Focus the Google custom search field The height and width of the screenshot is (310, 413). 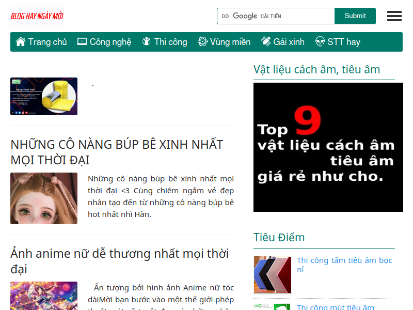coord(276,16)
